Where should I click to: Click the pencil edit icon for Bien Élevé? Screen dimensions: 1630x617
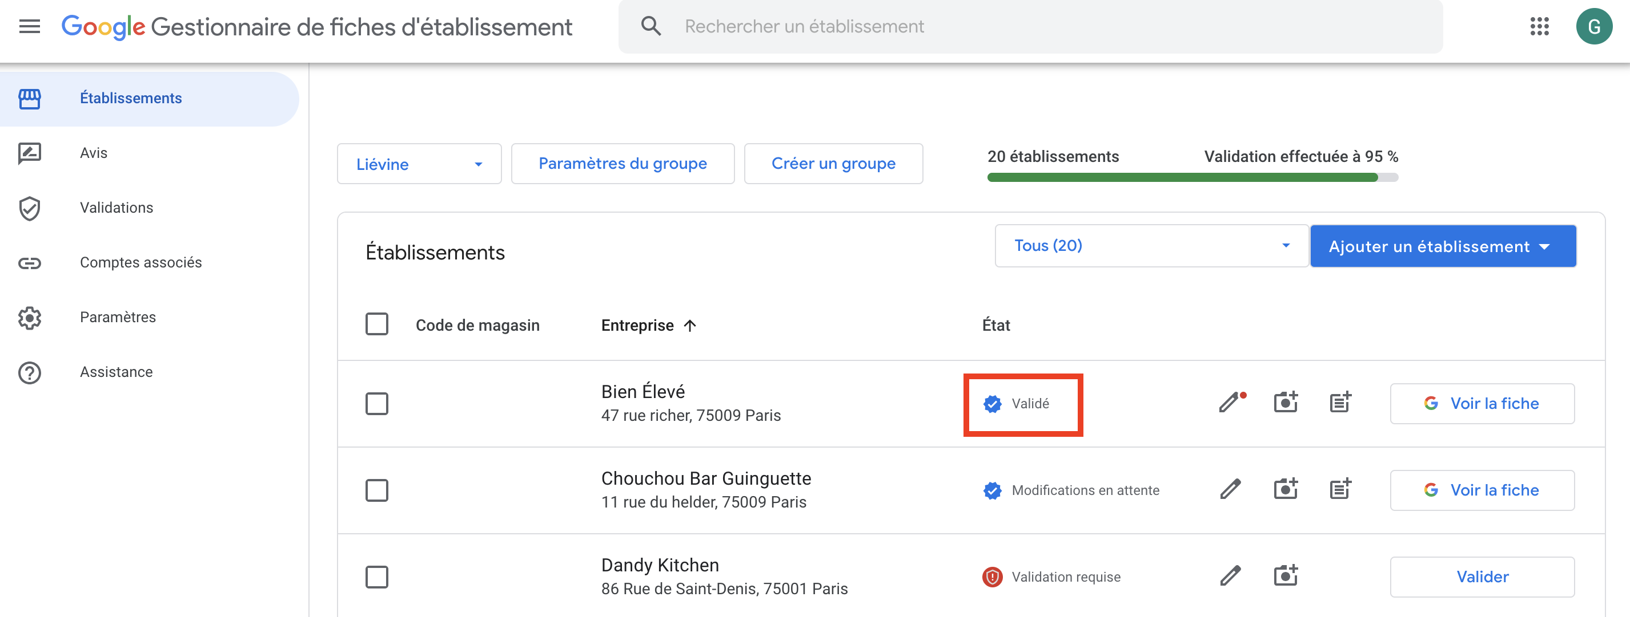pyautogui.click(x=1230, y=403)
